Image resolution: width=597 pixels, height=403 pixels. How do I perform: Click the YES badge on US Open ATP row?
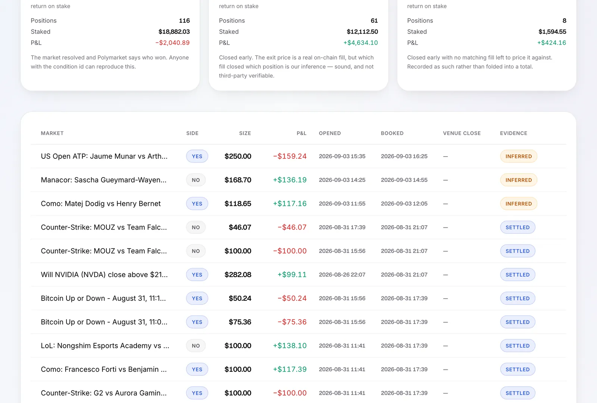[197, 156]
